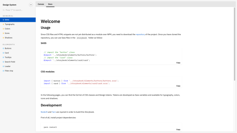Click the component icon beside Loader
Viewport: 237px width, 133px height.
[3, 66]
